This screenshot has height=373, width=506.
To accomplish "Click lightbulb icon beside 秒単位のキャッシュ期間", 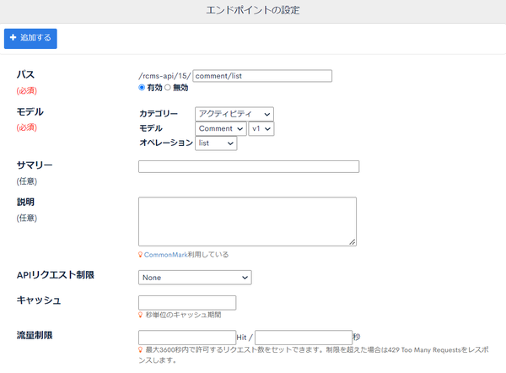I will (x=140, y=315).
